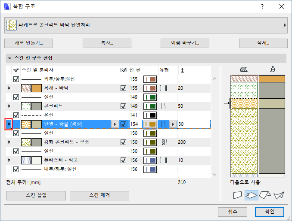Screen dimensions: 292x221
Task: Select the slab usage icon under 다음으로 사용
Action: [252, 195]
